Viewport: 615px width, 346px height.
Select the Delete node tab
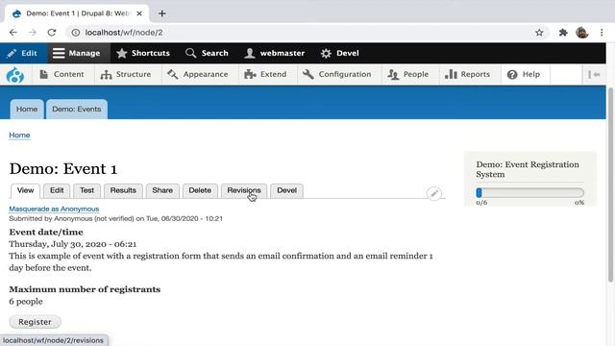200,190
